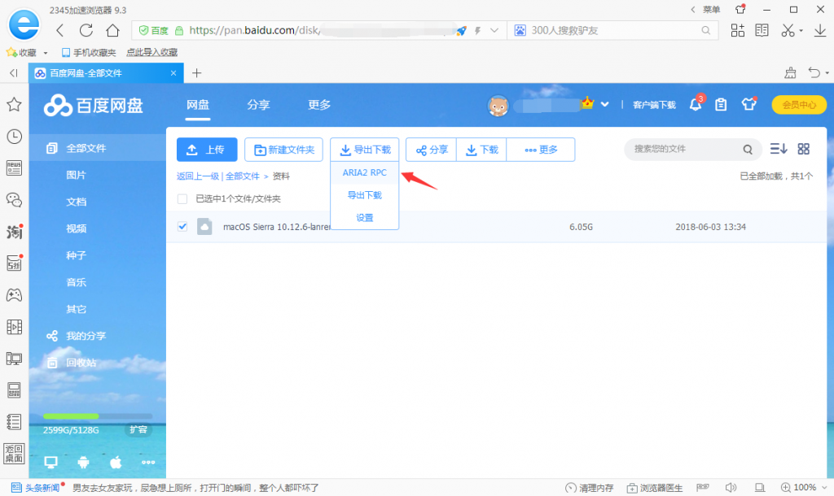Click storage usage progress bar
The image size is (834, 496).
pos(98,416)
